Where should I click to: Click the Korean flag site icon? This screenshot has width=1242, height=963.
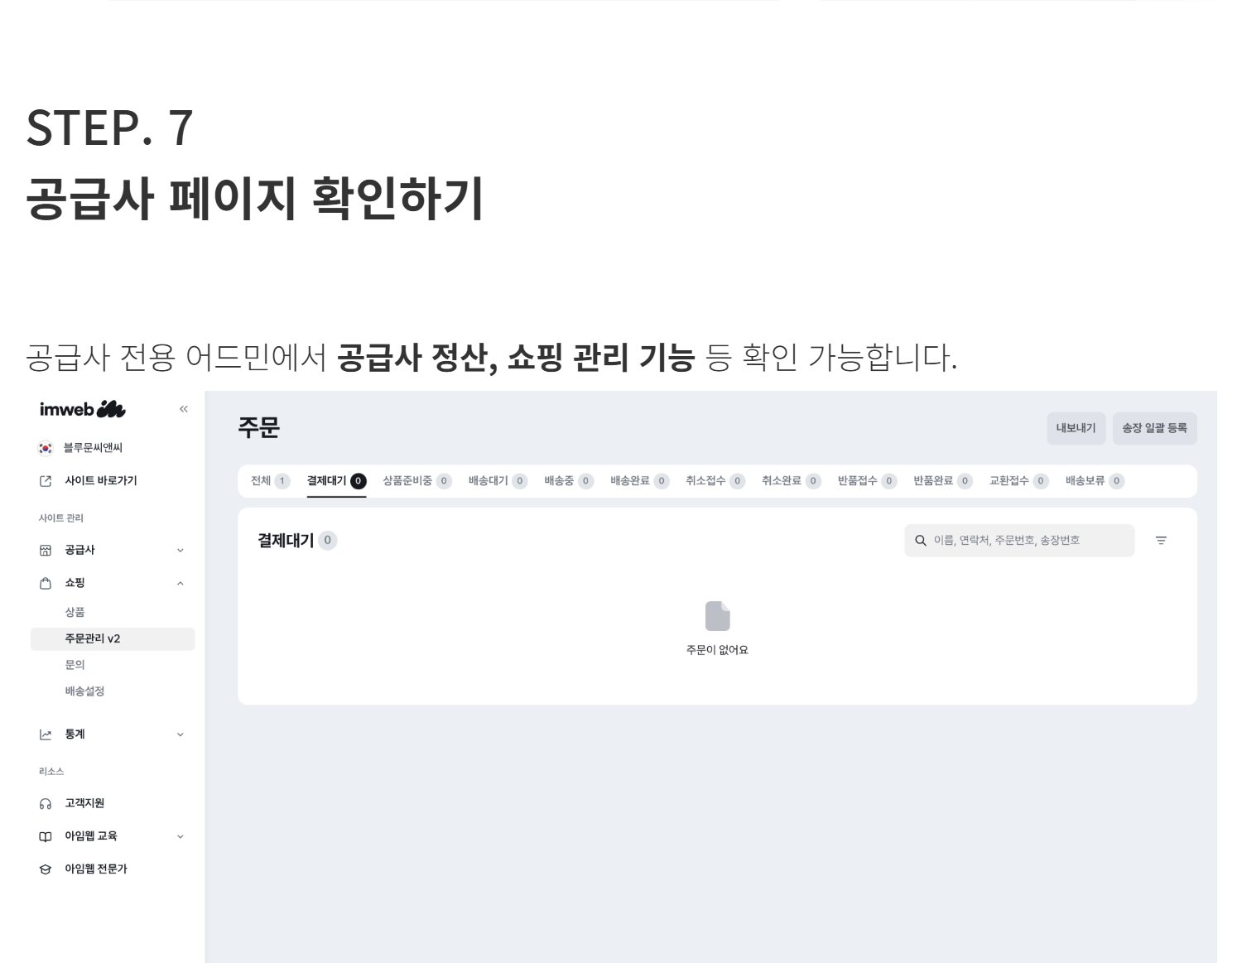(x=46, y=448)
